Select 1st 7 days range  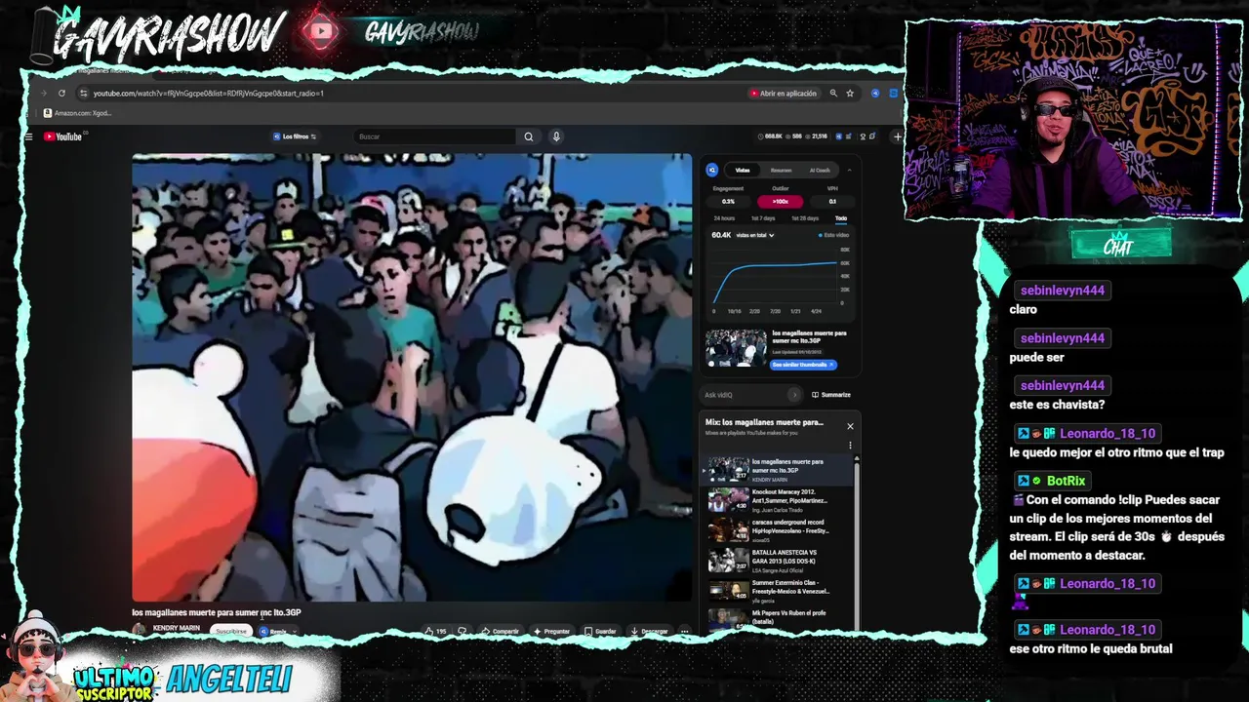tap(763, 218)
